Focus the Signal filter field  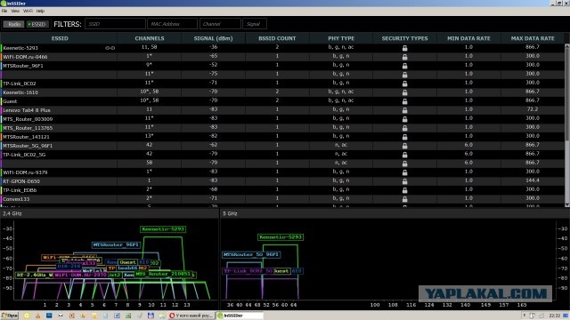(x=255, y=24)
